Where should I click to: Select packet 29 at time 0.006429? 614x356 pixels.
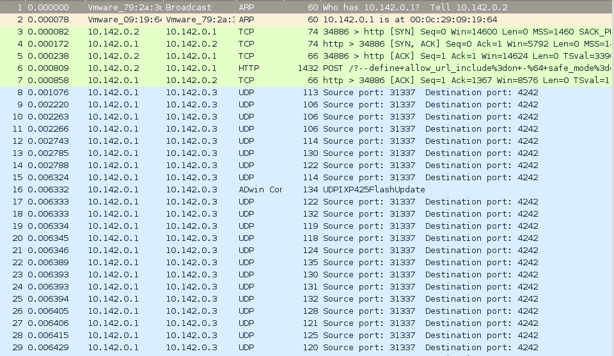click(x=307, y=346)
